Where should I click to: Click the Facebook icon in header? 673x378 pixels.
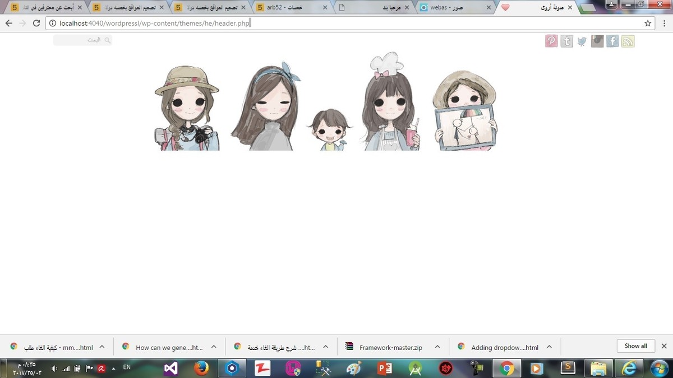point(612,41)
